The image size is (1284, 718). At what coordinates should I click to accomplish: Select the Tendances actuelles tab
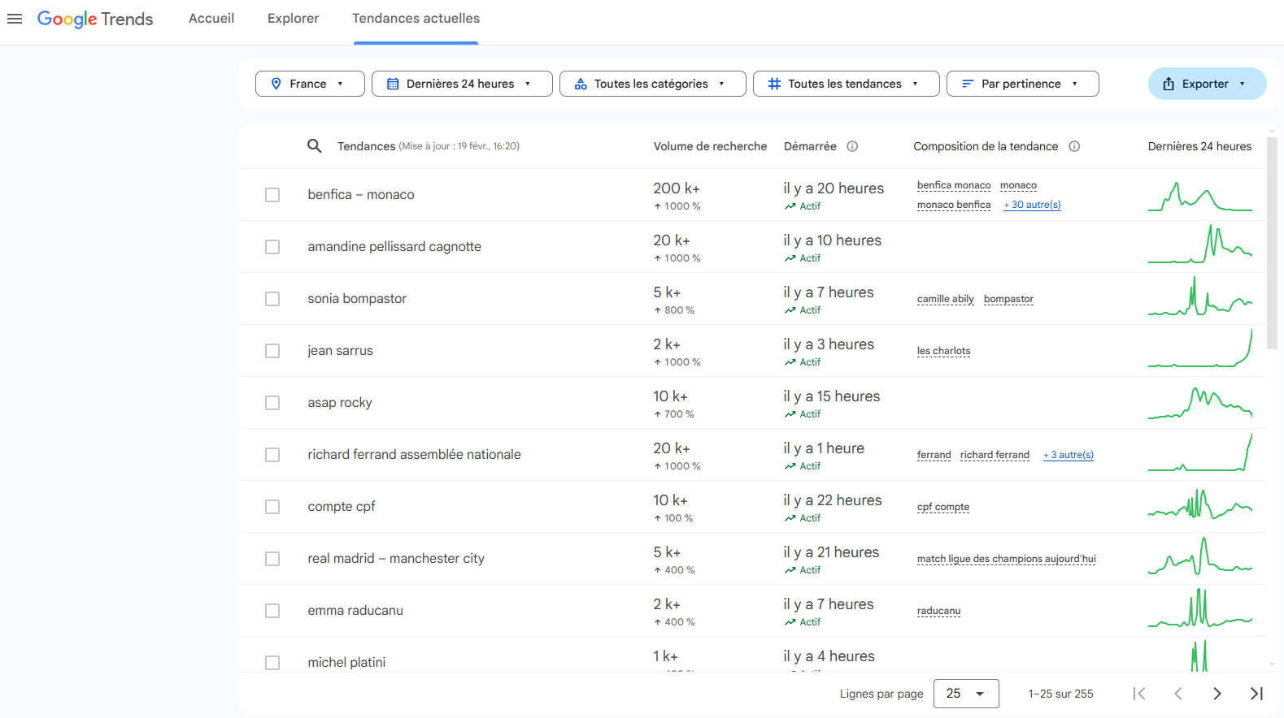click(416, 19)
